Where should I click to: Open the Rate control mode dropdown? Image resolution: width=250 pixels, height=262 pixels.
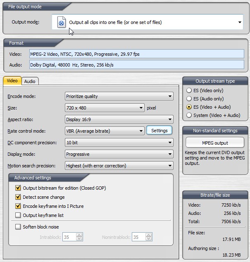(x=105, y=131)
